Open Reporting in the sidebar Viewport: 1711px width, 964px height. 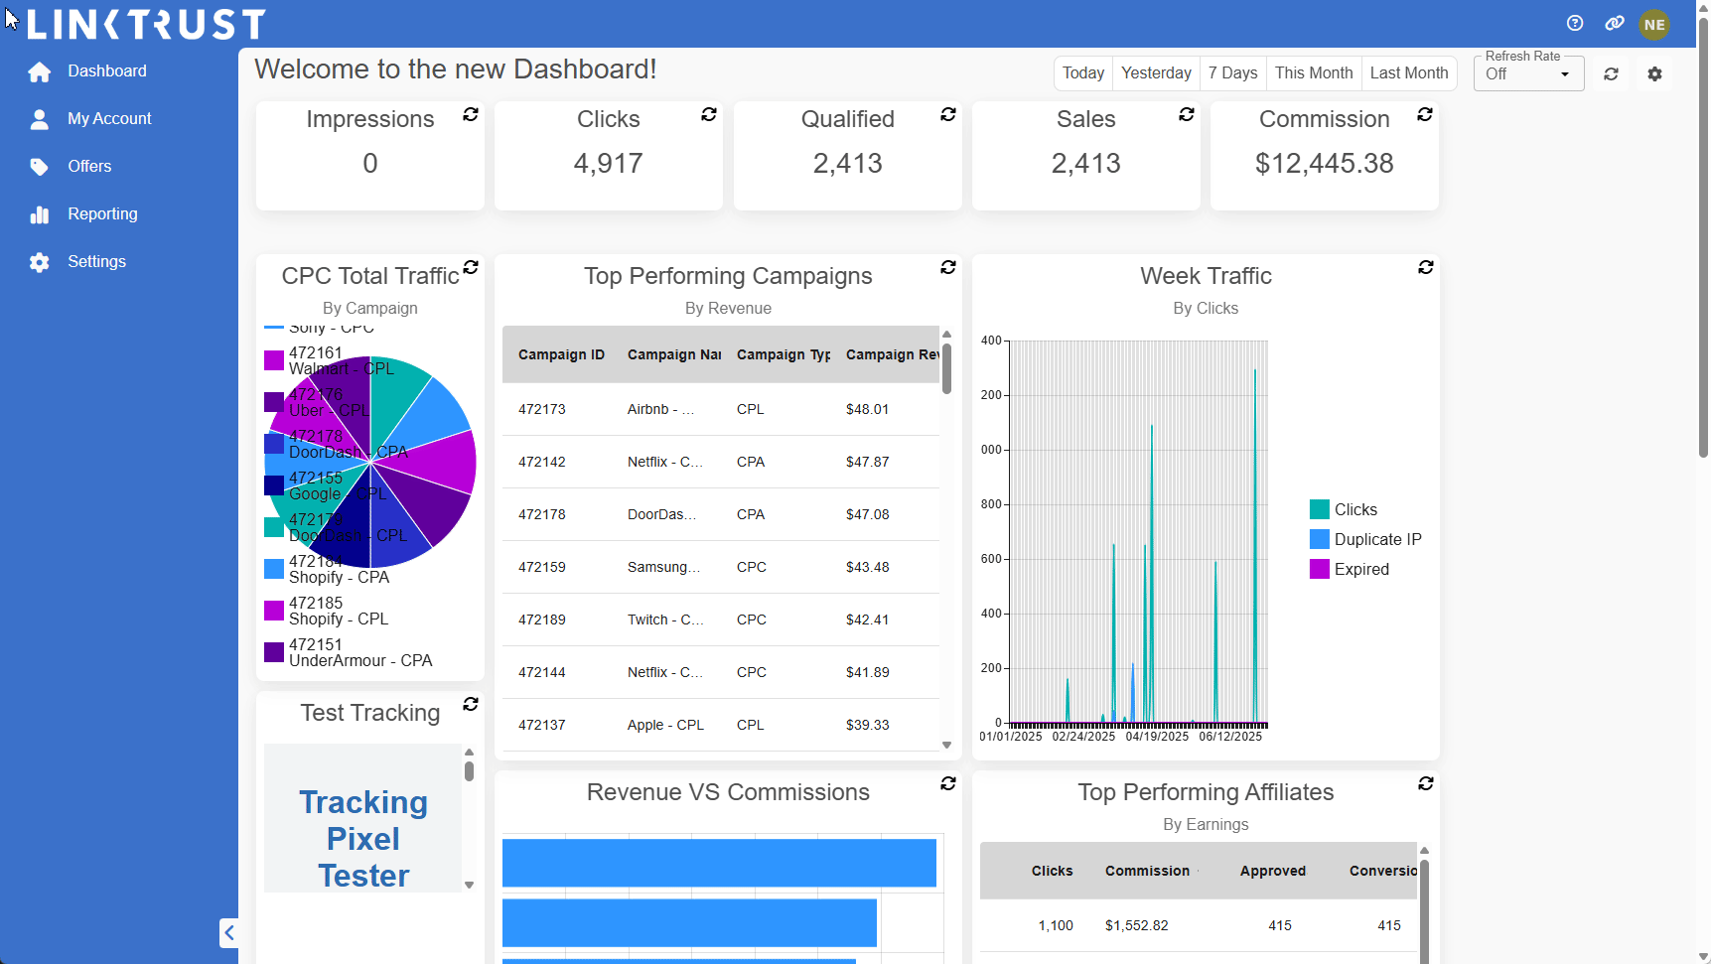tap(102, 214)
